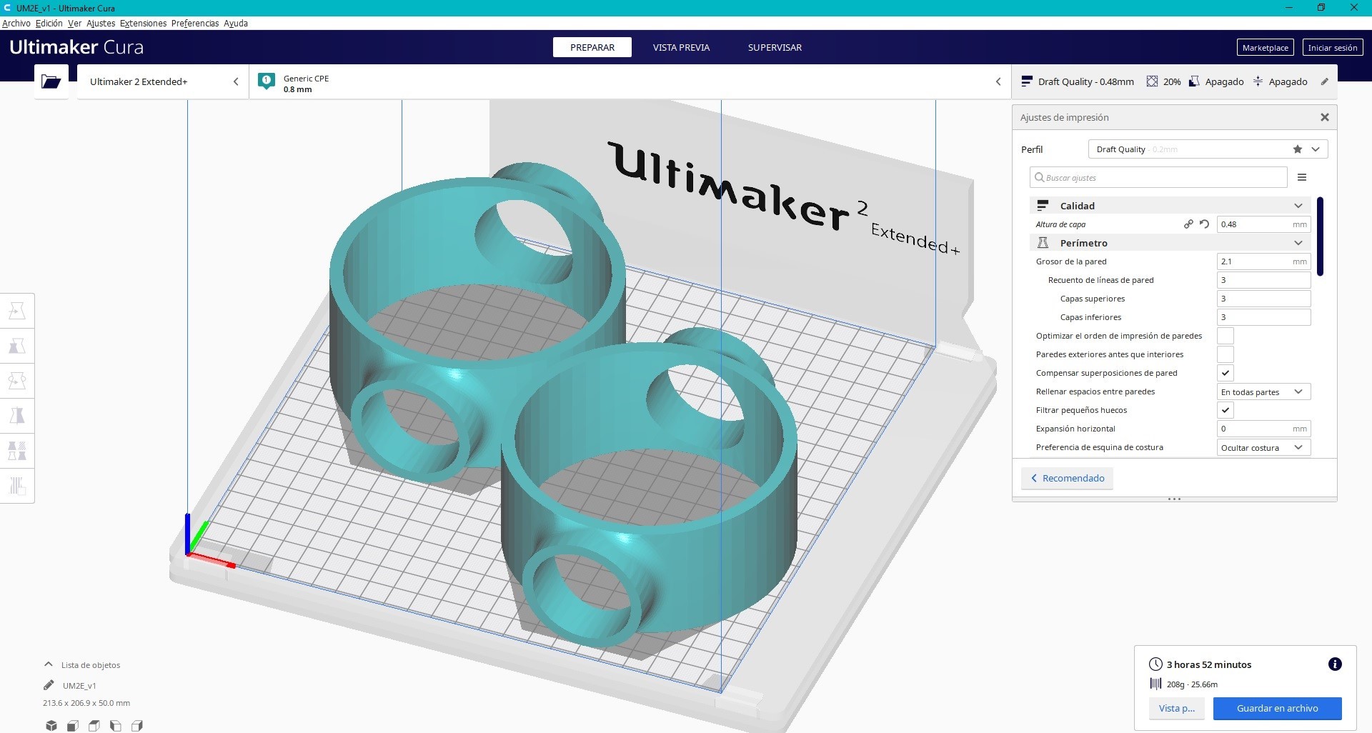
Task: Open the Marketplace
Action: pyautogui.click(x=1265, y=48)
